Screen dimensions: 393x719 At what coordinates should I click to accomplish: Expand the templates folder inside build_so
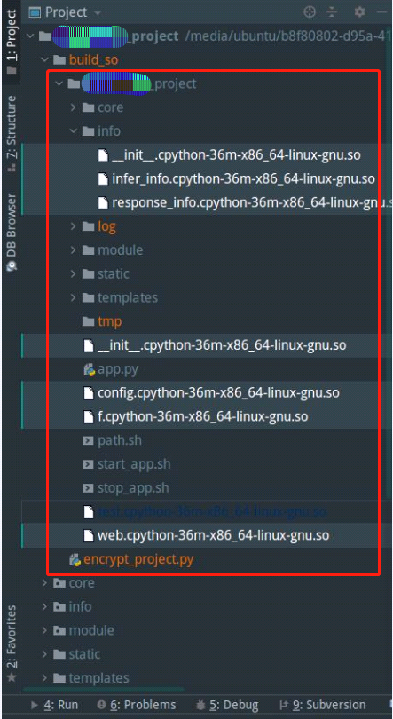click(73, 297)
